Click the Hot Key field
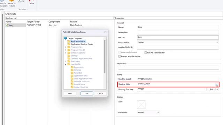 178,37
